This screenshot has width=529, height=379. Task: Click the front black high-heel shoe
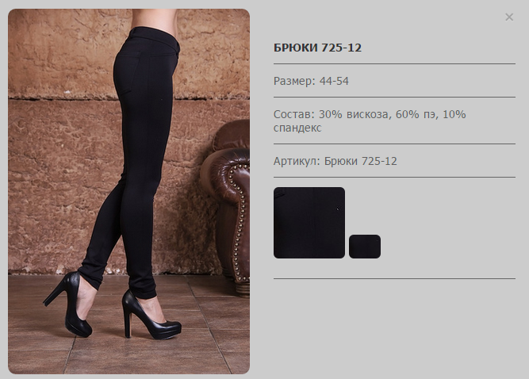(150, 316)
